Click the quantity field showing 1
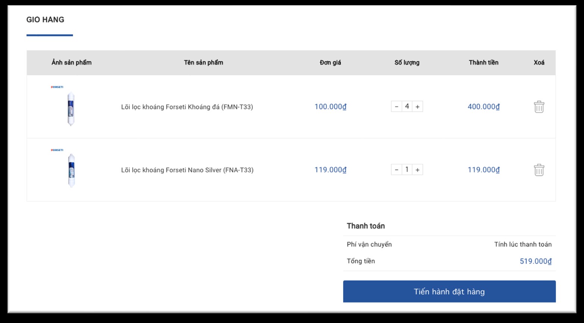This screenshot has width=584, height=323. (407, 170)
